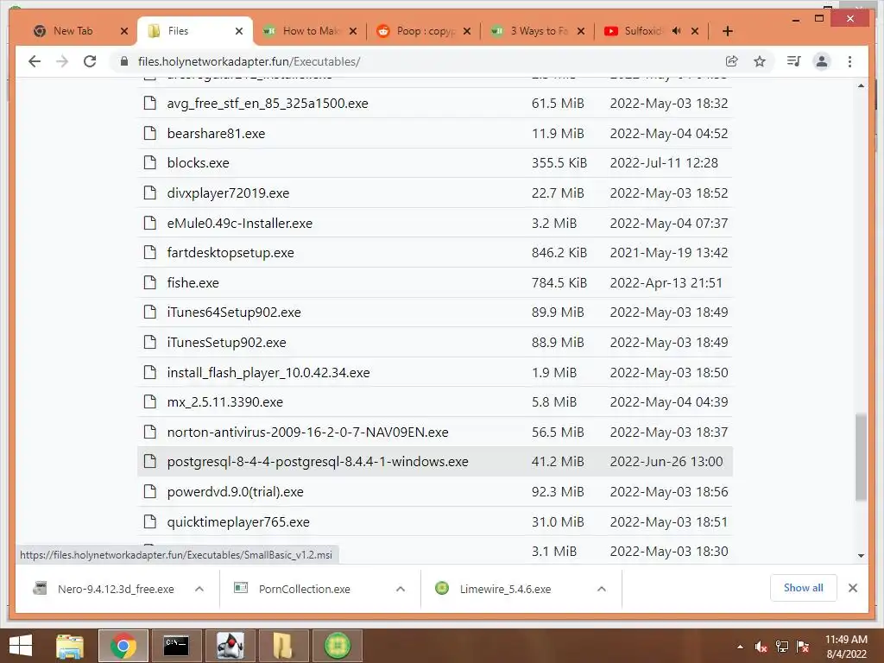
Task: Close the New Tab tab
Action: click(124, 31)
